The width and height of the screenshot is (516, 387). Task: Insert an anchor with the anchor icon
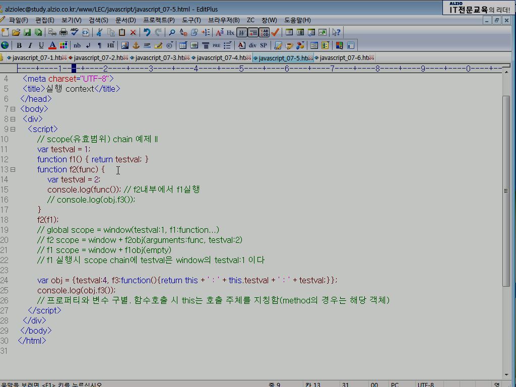tap(136, 45)
